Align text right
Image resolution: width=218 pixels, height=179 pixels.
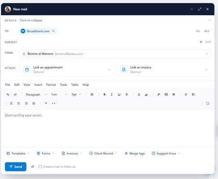pyautogui.click(x=26, y=103)
